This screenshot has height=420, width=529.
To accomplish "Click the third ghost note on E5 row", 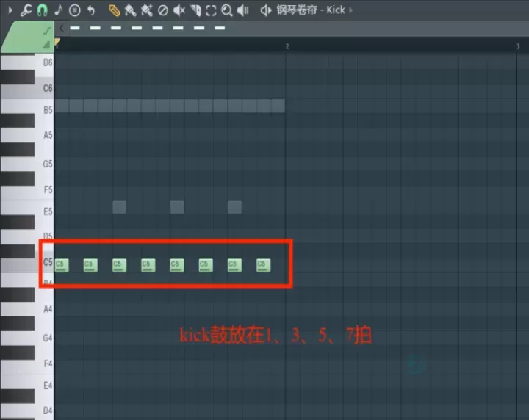I will pyautogui.click(x=234, y=207).
